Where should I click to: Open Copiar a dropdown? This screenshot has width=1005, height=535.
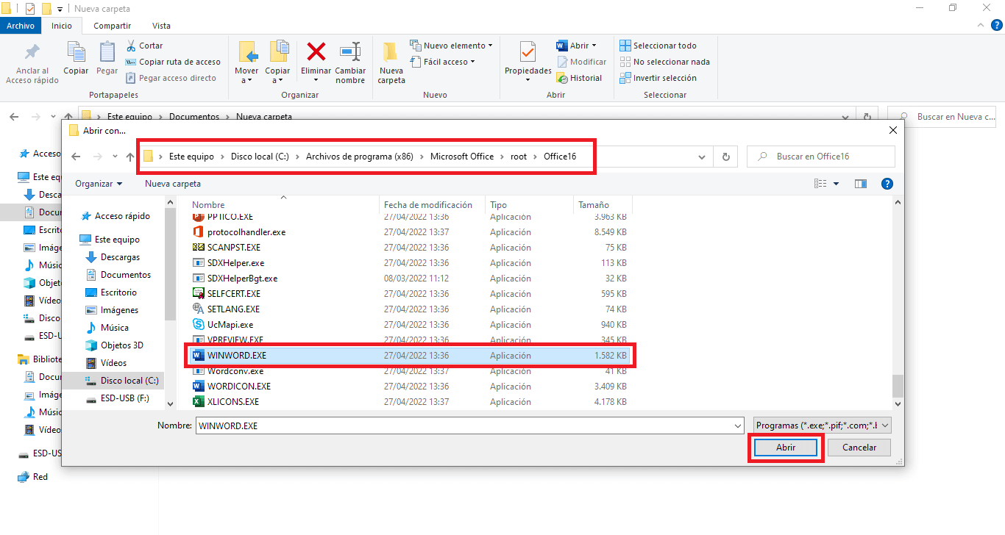[x=277, y=76]
